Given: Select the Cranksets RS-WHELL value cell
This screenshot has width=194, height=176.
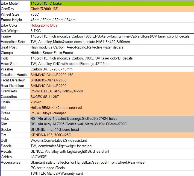Looking at the screenshot, I should [112, 91].
